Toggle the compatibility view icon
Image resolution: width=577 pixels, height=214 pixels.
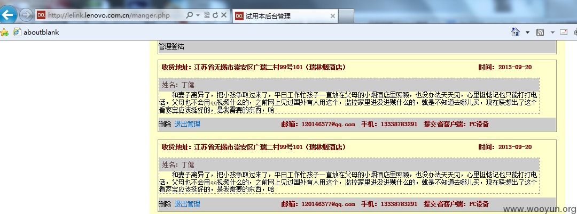[207, 15]
